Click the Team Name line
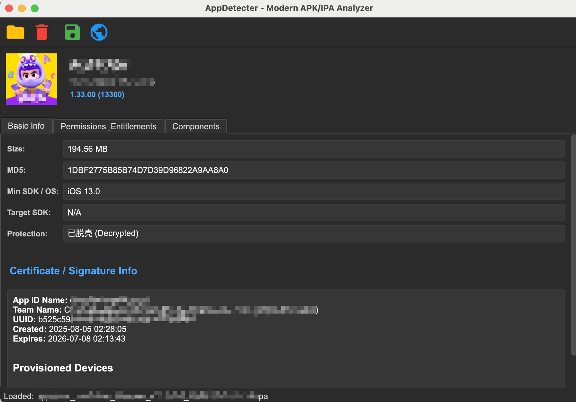 (x=166, y=310)
